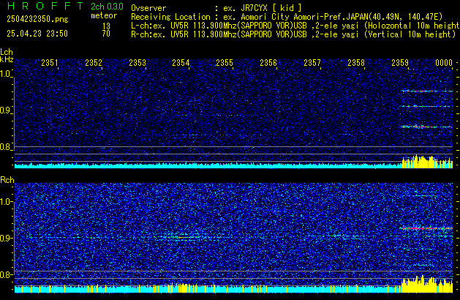
Task: Click Lch 0.8 kHz axis label
Action: tap(6, 147)
